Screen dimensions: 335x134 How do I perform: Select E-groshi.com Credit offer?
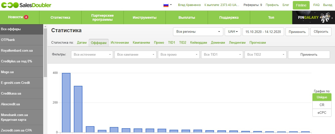coord(22,83)
